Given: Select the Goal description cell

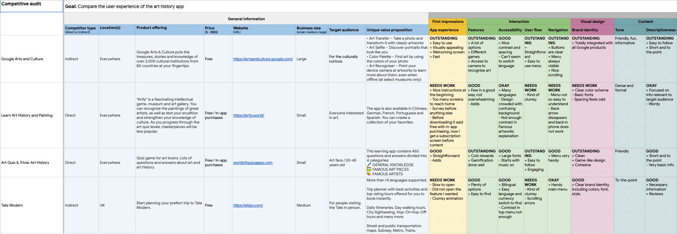Looking at the screenshot, I should (x=370, y=6).
